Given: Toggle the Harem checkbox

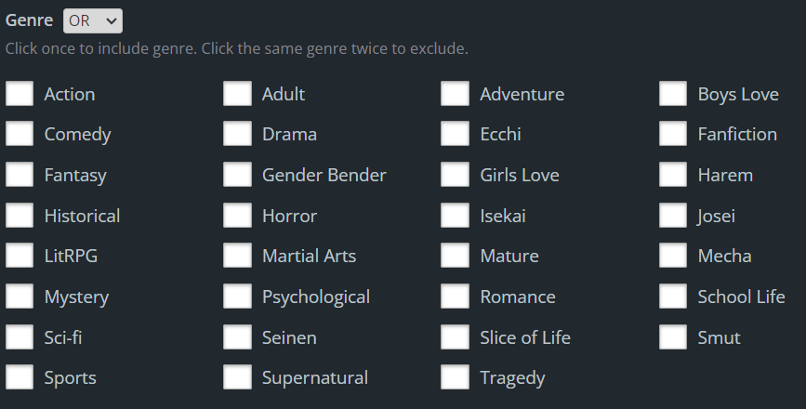Looking at the screenshot, I should 673,175.
